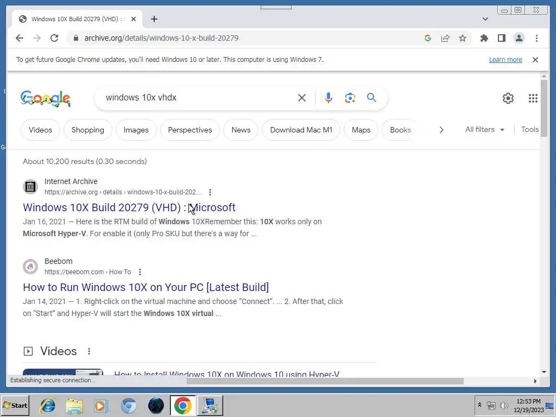Click the Learn more link

(506, 60)
